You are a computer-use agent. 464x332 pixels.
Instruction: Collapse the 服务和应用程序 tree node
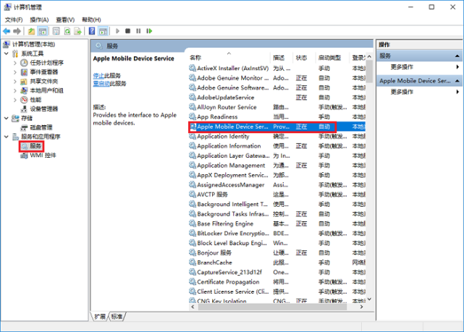tap(7, 137)
